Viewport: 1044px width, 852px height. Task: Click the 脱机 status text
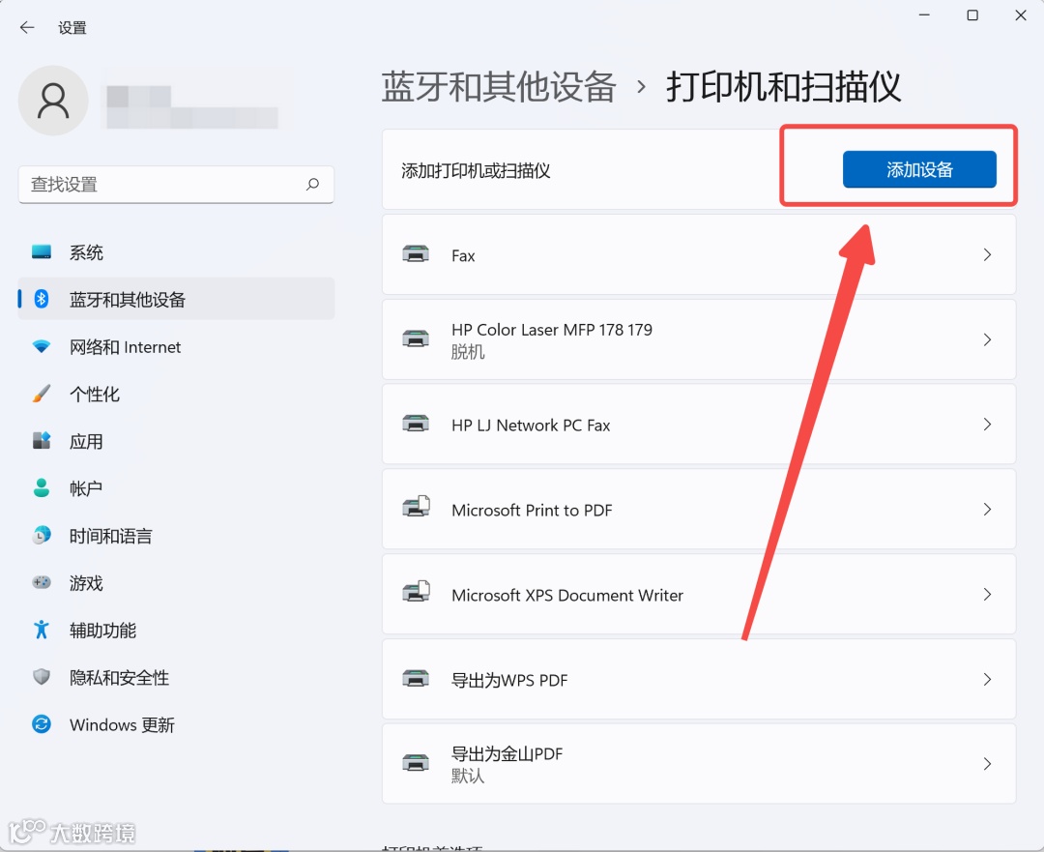(x=468, y=352)
